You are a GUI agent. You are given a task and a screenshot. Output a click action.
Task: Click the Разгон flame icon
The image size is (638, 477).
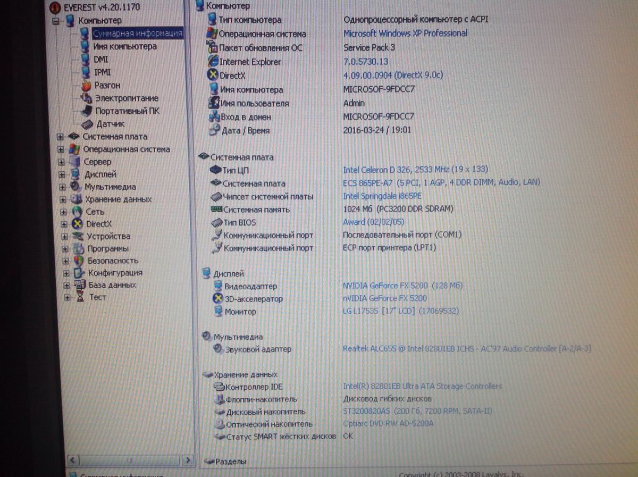click(x=86, y=85)
